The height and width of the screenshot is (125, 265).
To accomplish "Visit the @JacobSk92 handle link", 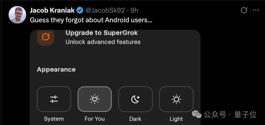I will click(x=105, y=10).
